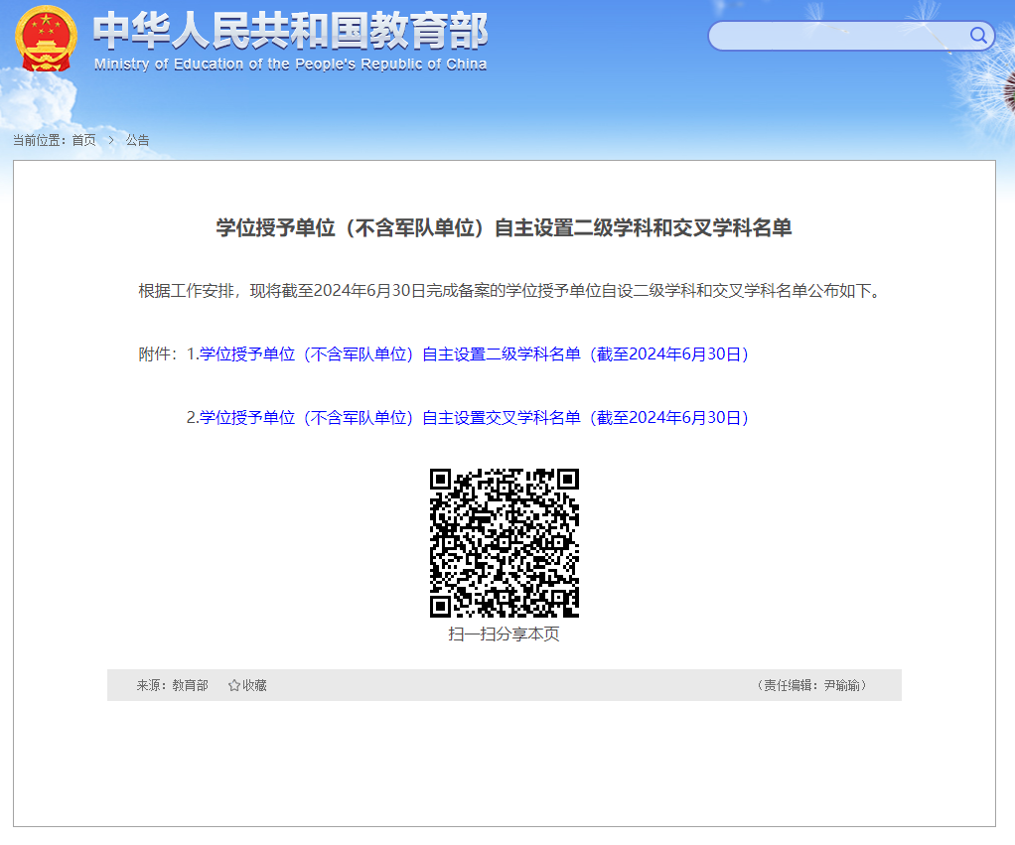The height and width of the screenshot is (845, 1015).
Task: Go to 首页 in the breadcrumb
Action: [83, 140]
